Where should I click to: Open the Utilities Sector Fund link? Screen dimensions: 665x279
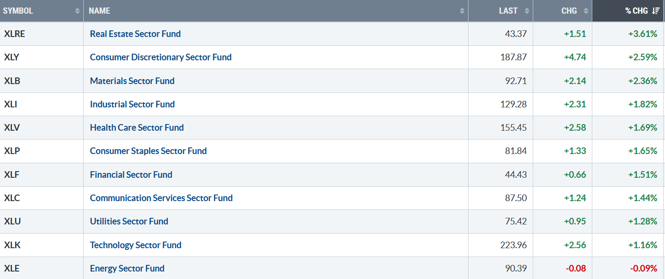click(x=129, y=221)
